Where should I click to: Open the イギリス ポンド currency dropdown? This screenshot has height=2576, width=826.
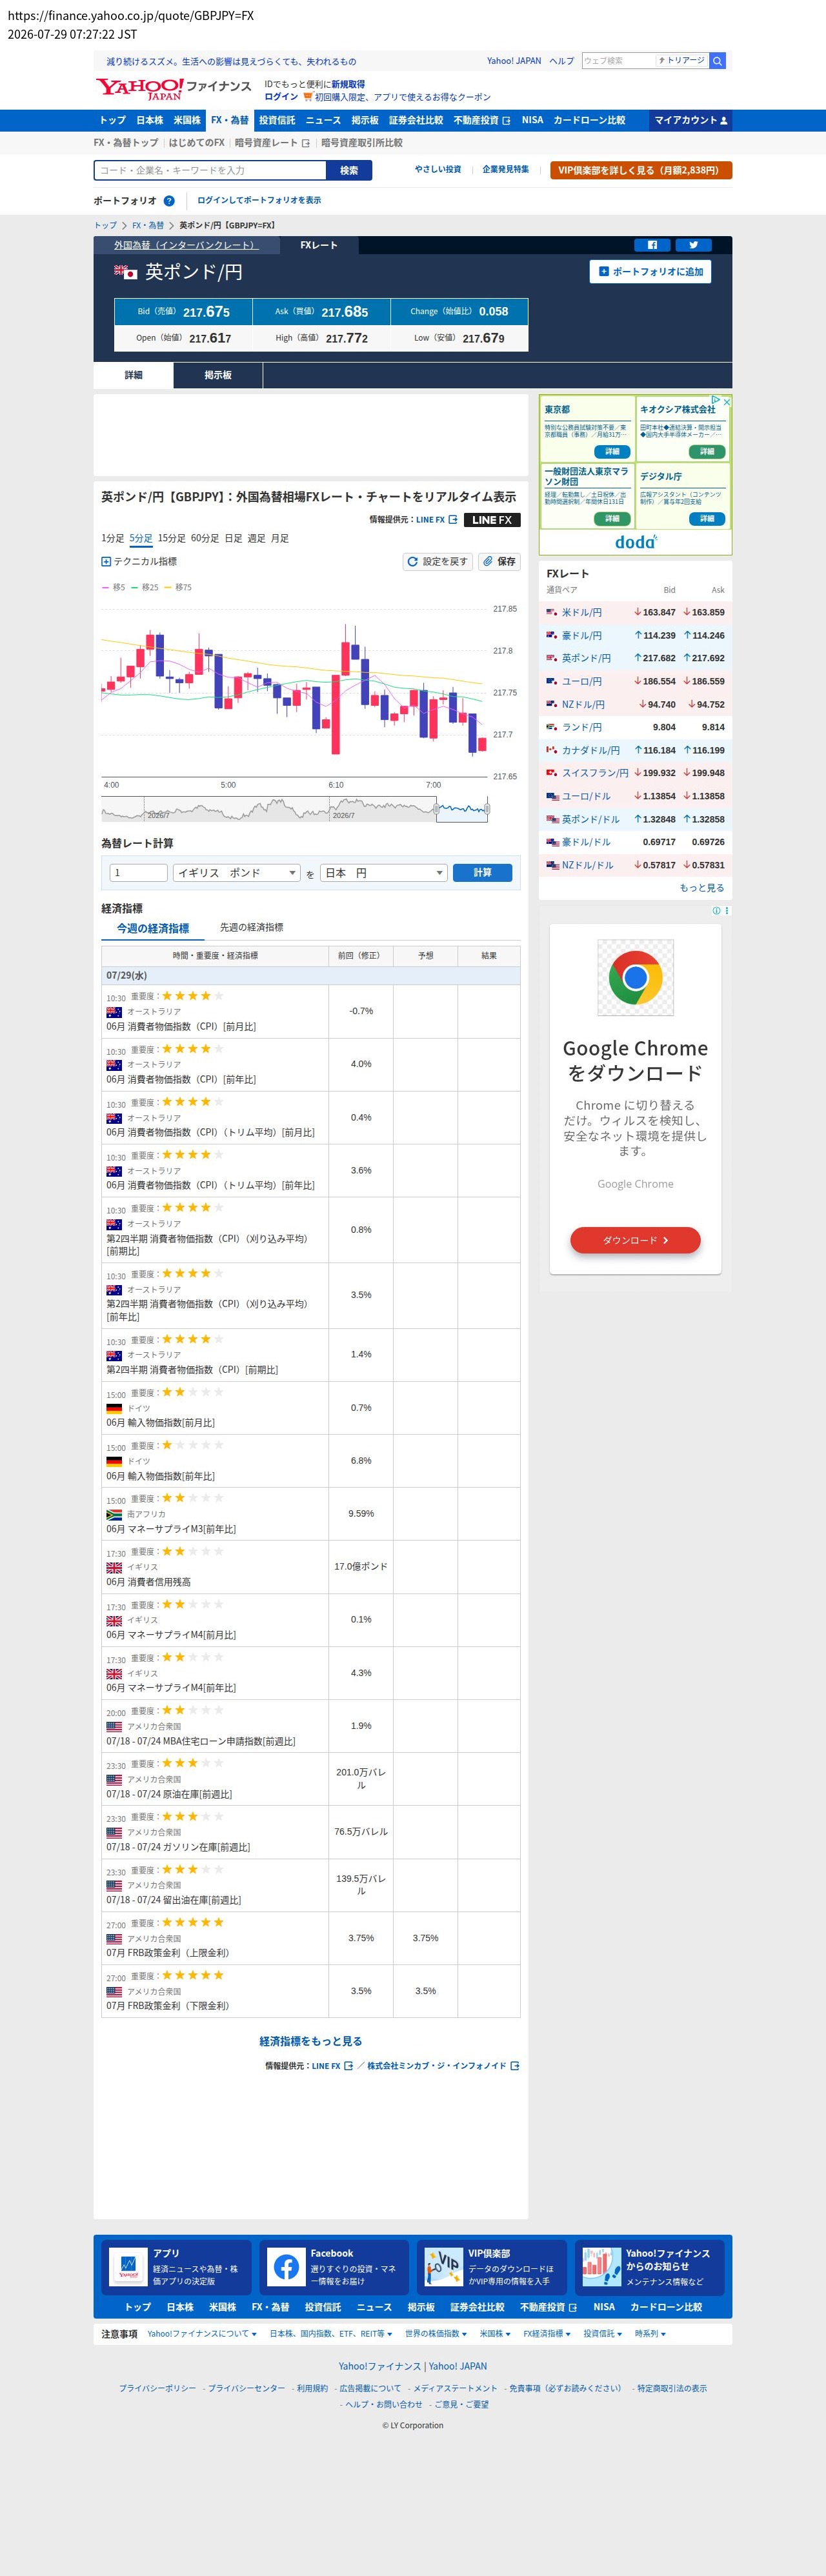[x=236, y=873]
